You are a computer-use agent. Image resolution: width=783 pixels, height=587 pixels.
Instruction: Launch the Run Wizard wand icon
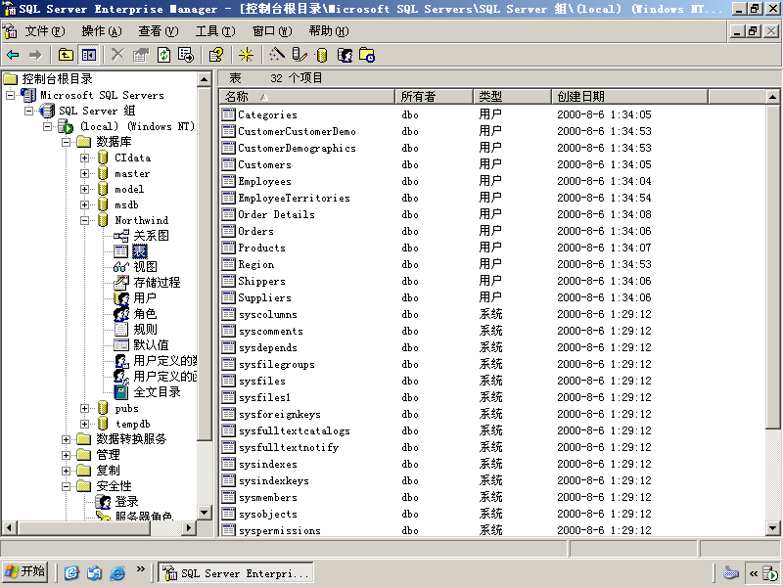coord(276,55)
